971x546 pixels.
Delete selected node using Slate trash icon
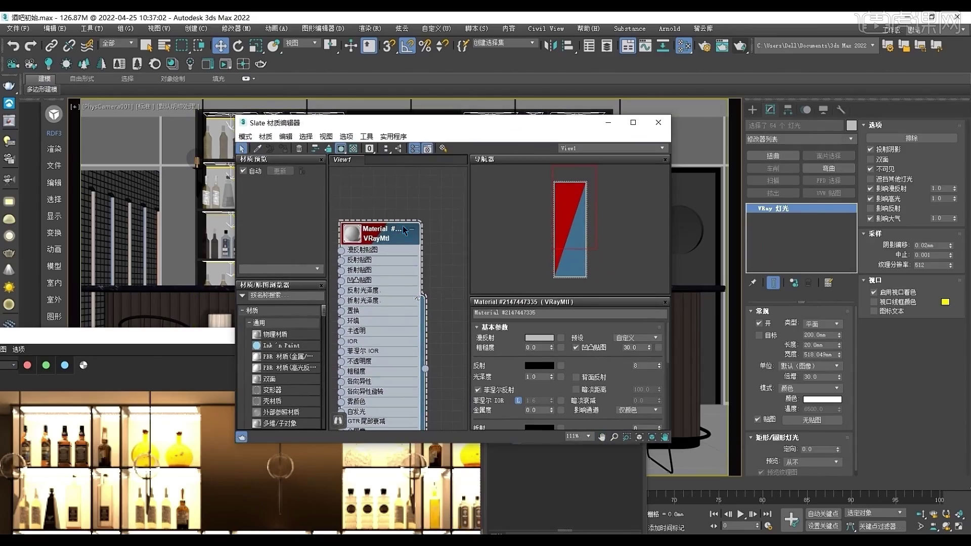click(x=299, y=148)
